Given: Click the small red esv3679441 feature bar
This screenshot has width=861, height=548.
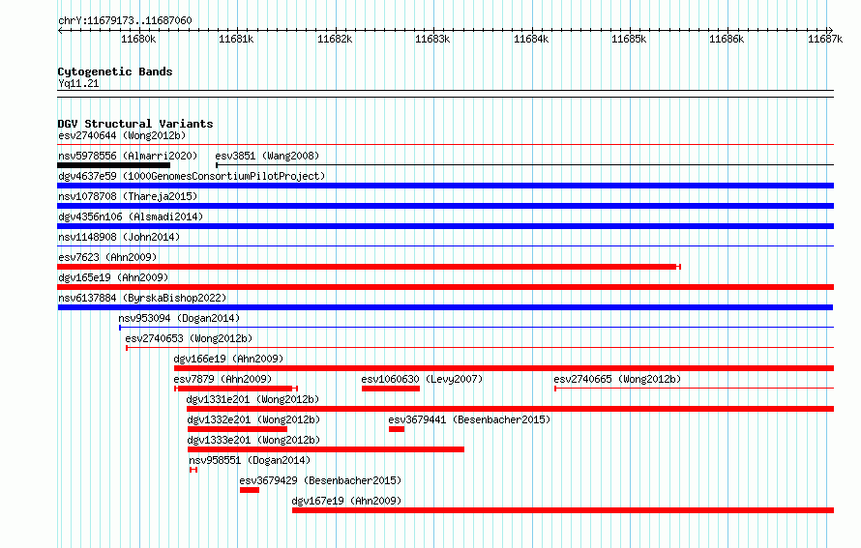Looking at the screenshot, I should (397, 429).
